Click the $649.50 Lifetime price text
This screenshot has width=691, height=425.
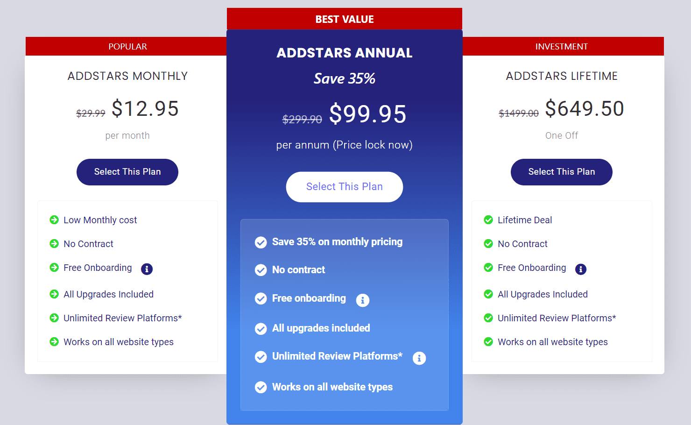click(585, 108)
